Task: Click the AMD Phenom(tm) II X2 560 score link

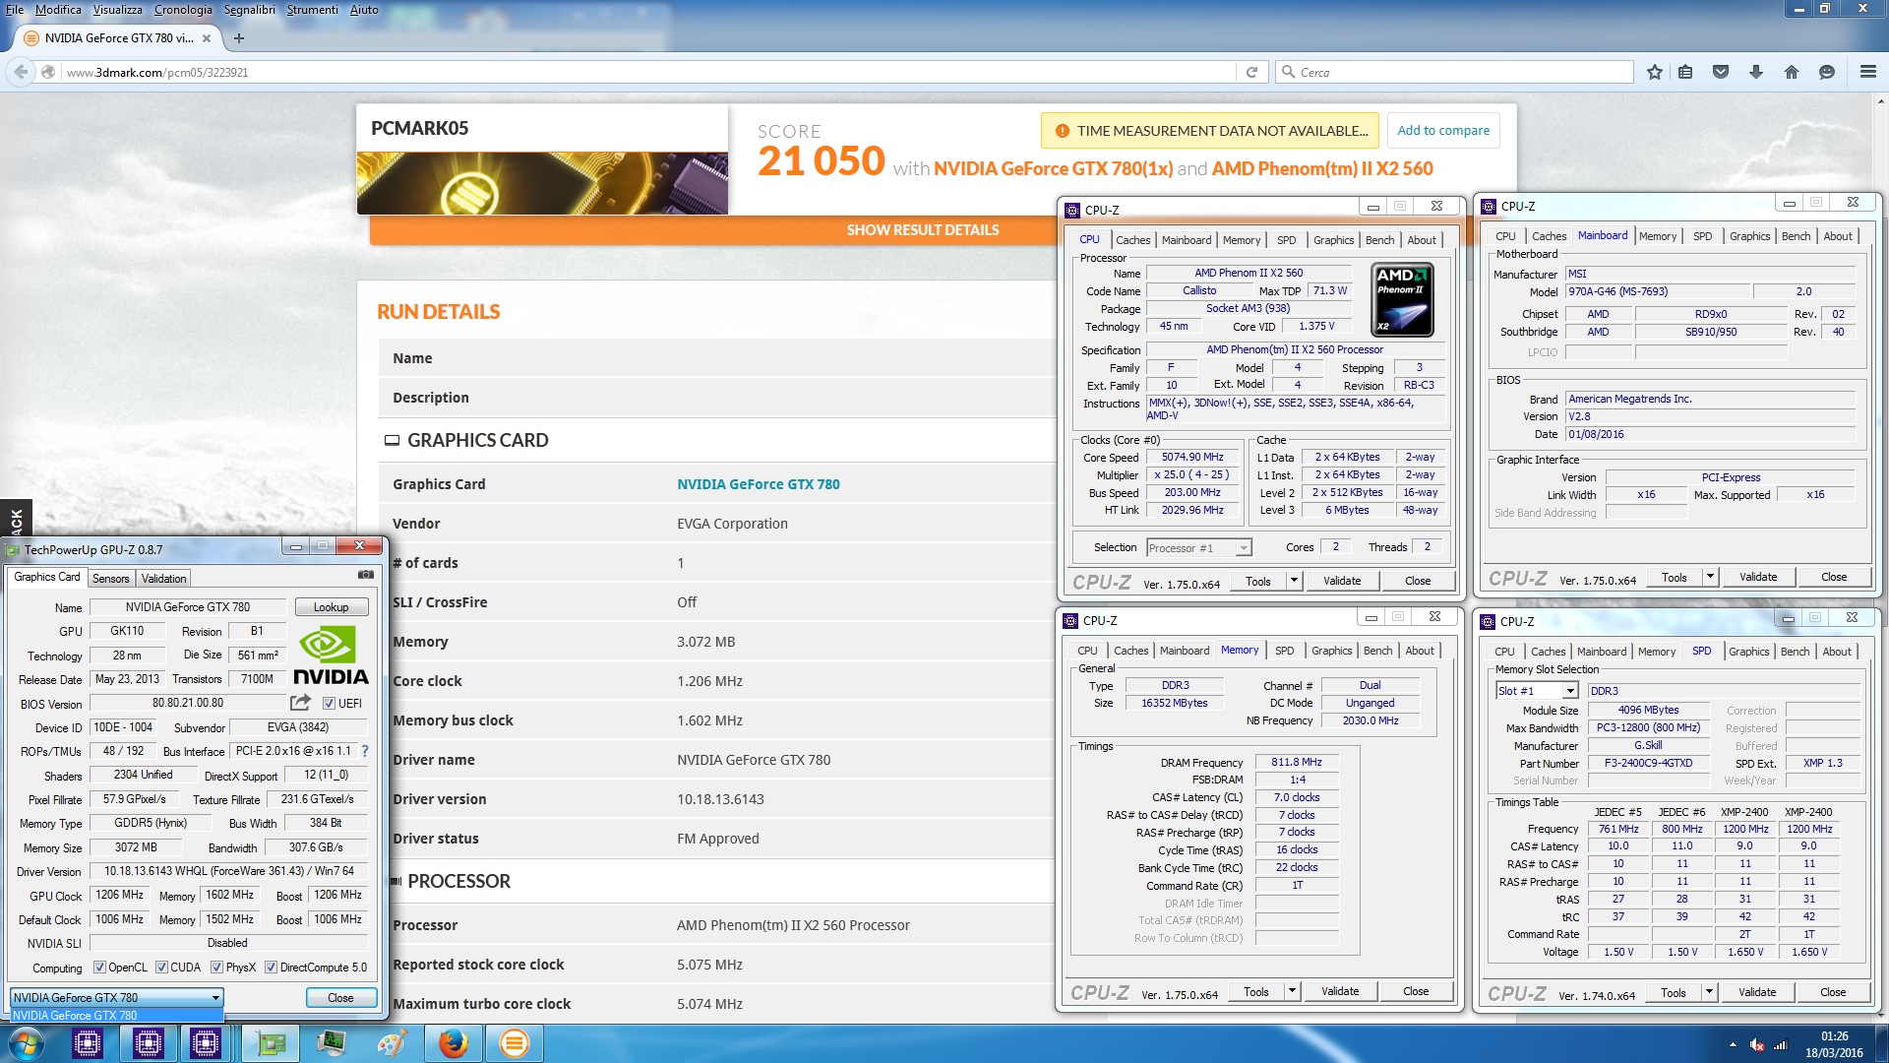Action: [x=1322, y=168]
